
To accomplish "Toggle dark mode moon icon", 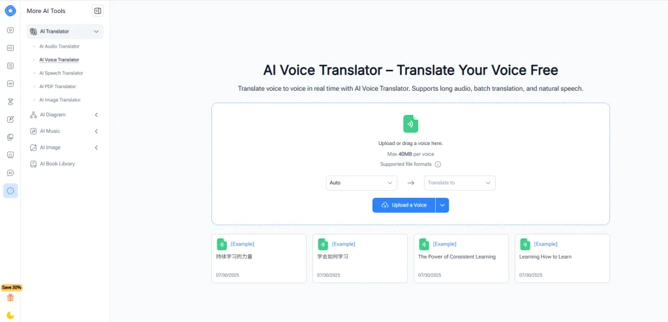I will point(10,315).
